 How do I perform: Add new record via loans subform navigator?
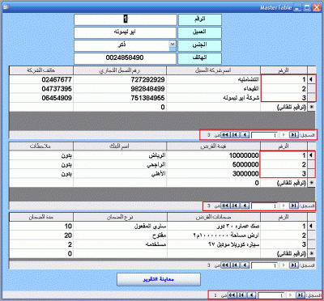225,206
